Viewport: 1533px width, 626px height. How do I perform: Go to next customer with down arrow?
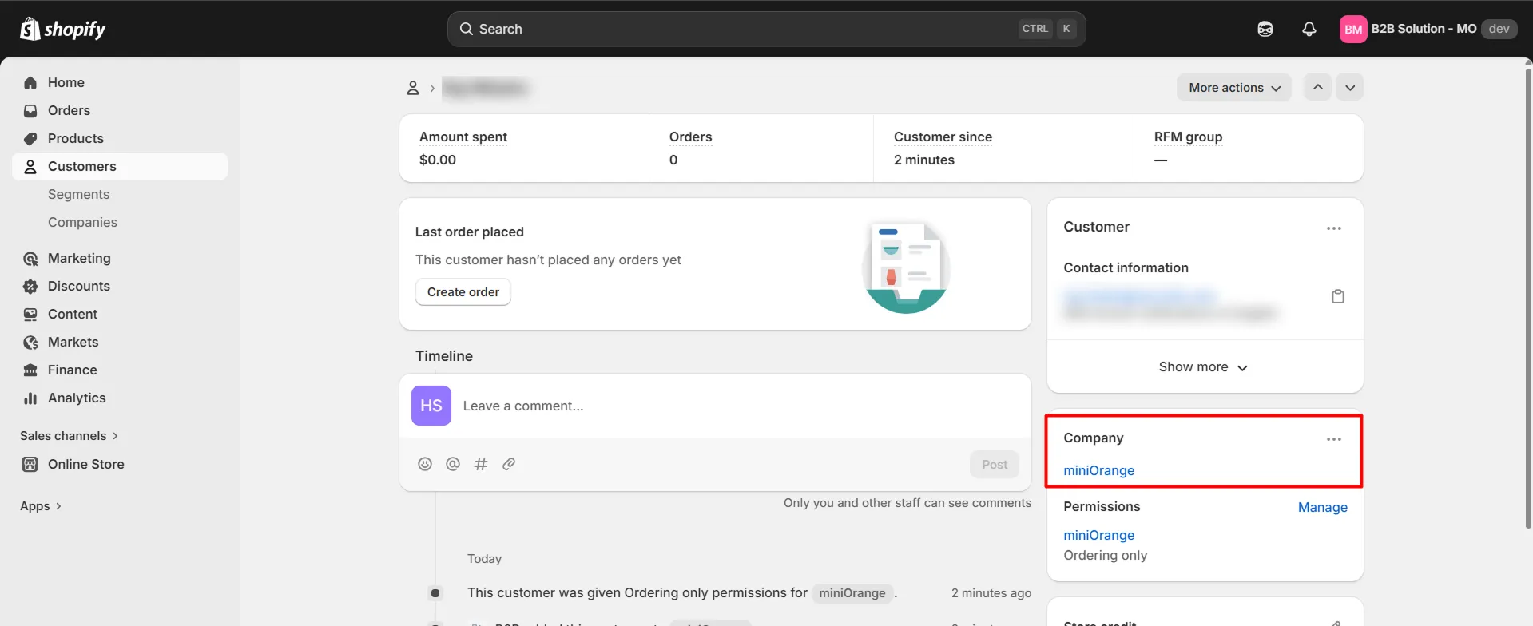click(x=1350, y=87)
